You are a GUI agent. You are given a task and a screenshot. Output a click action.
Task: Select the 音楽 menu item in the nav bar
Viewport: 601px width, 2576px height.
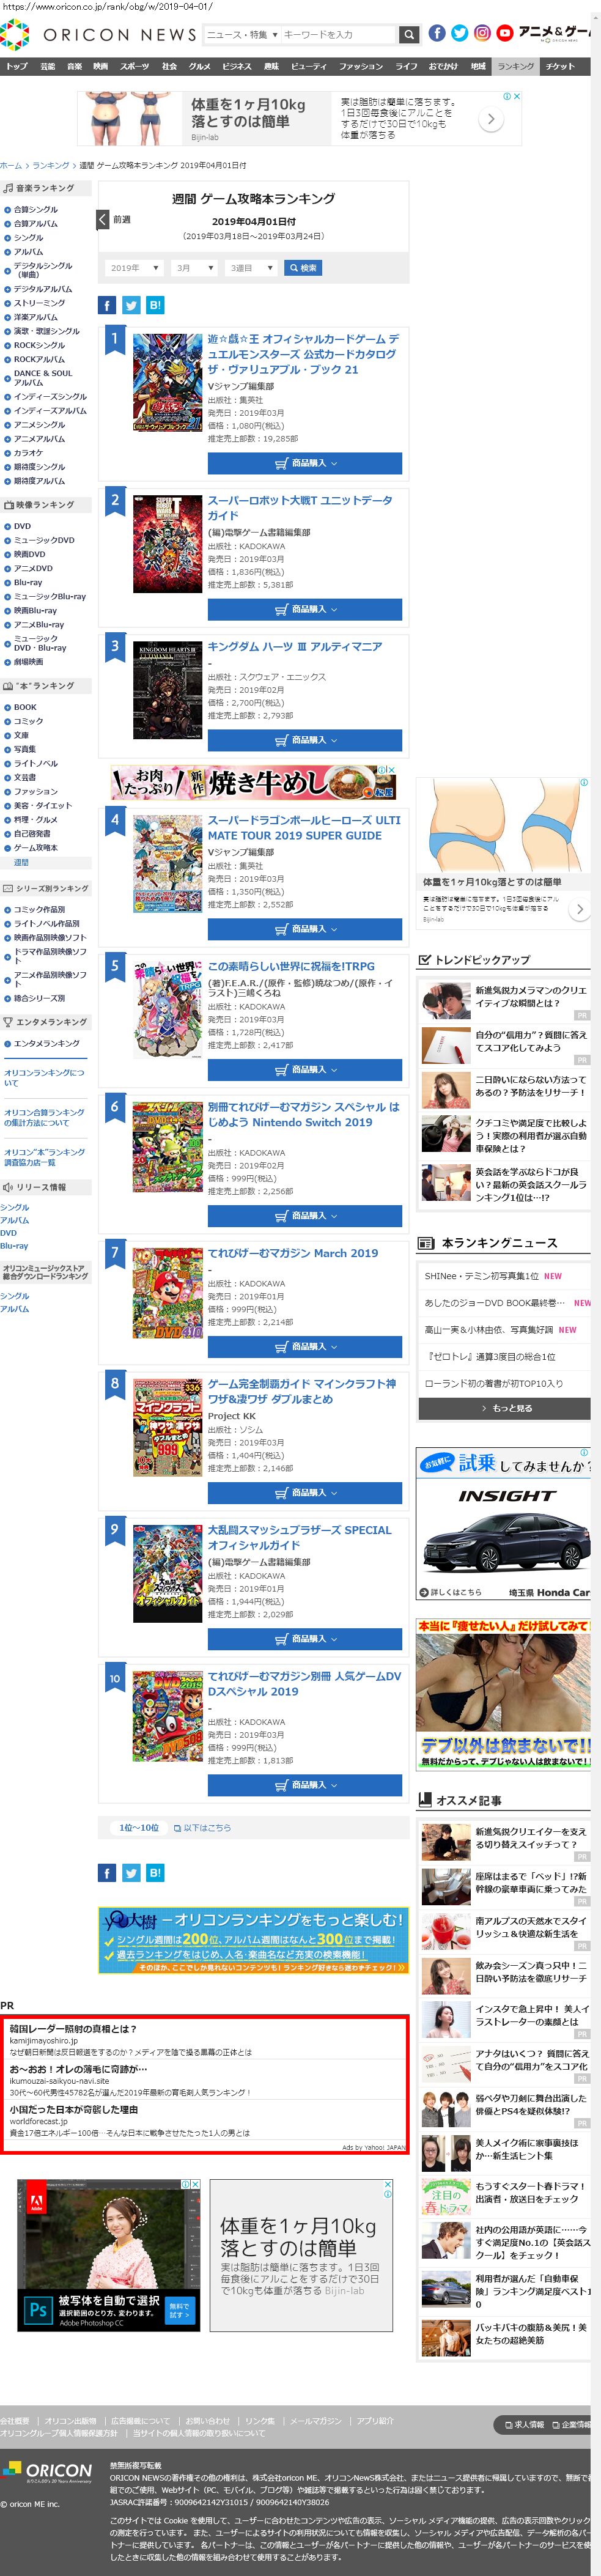click(74, 66)
